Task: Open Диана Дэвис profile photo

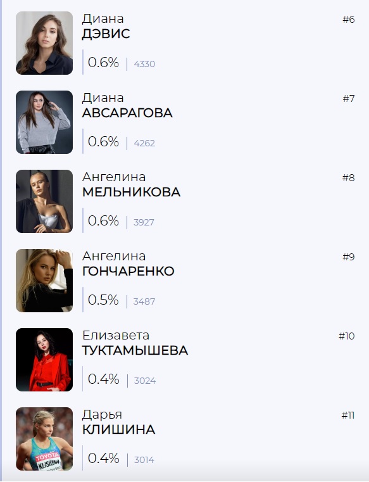Action: 44,43
